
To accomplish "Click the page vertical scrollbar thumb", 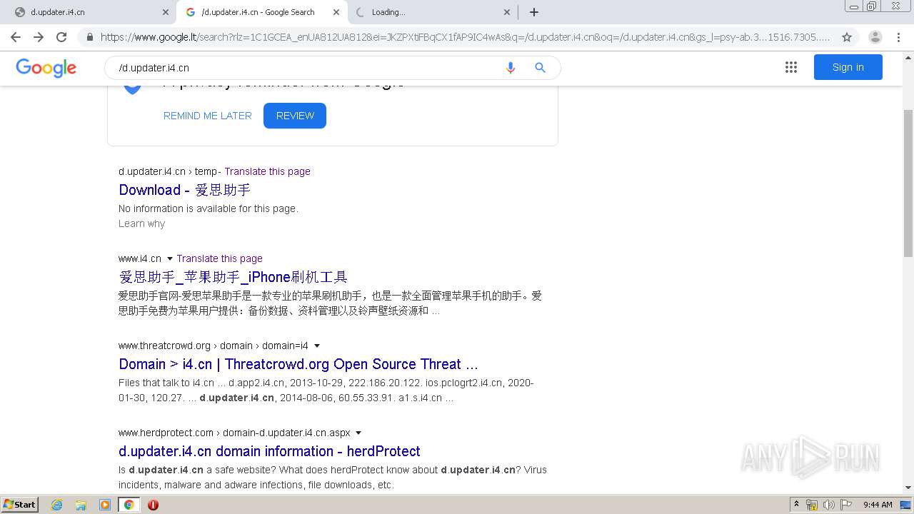I will pos(908,183).
